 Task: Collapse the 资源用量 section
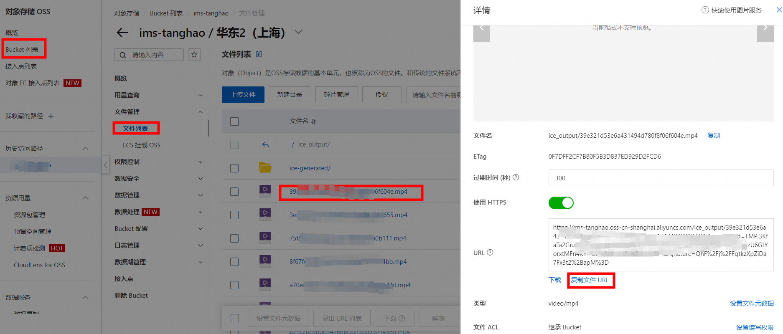pyautogui.click(x=86, y=198)
